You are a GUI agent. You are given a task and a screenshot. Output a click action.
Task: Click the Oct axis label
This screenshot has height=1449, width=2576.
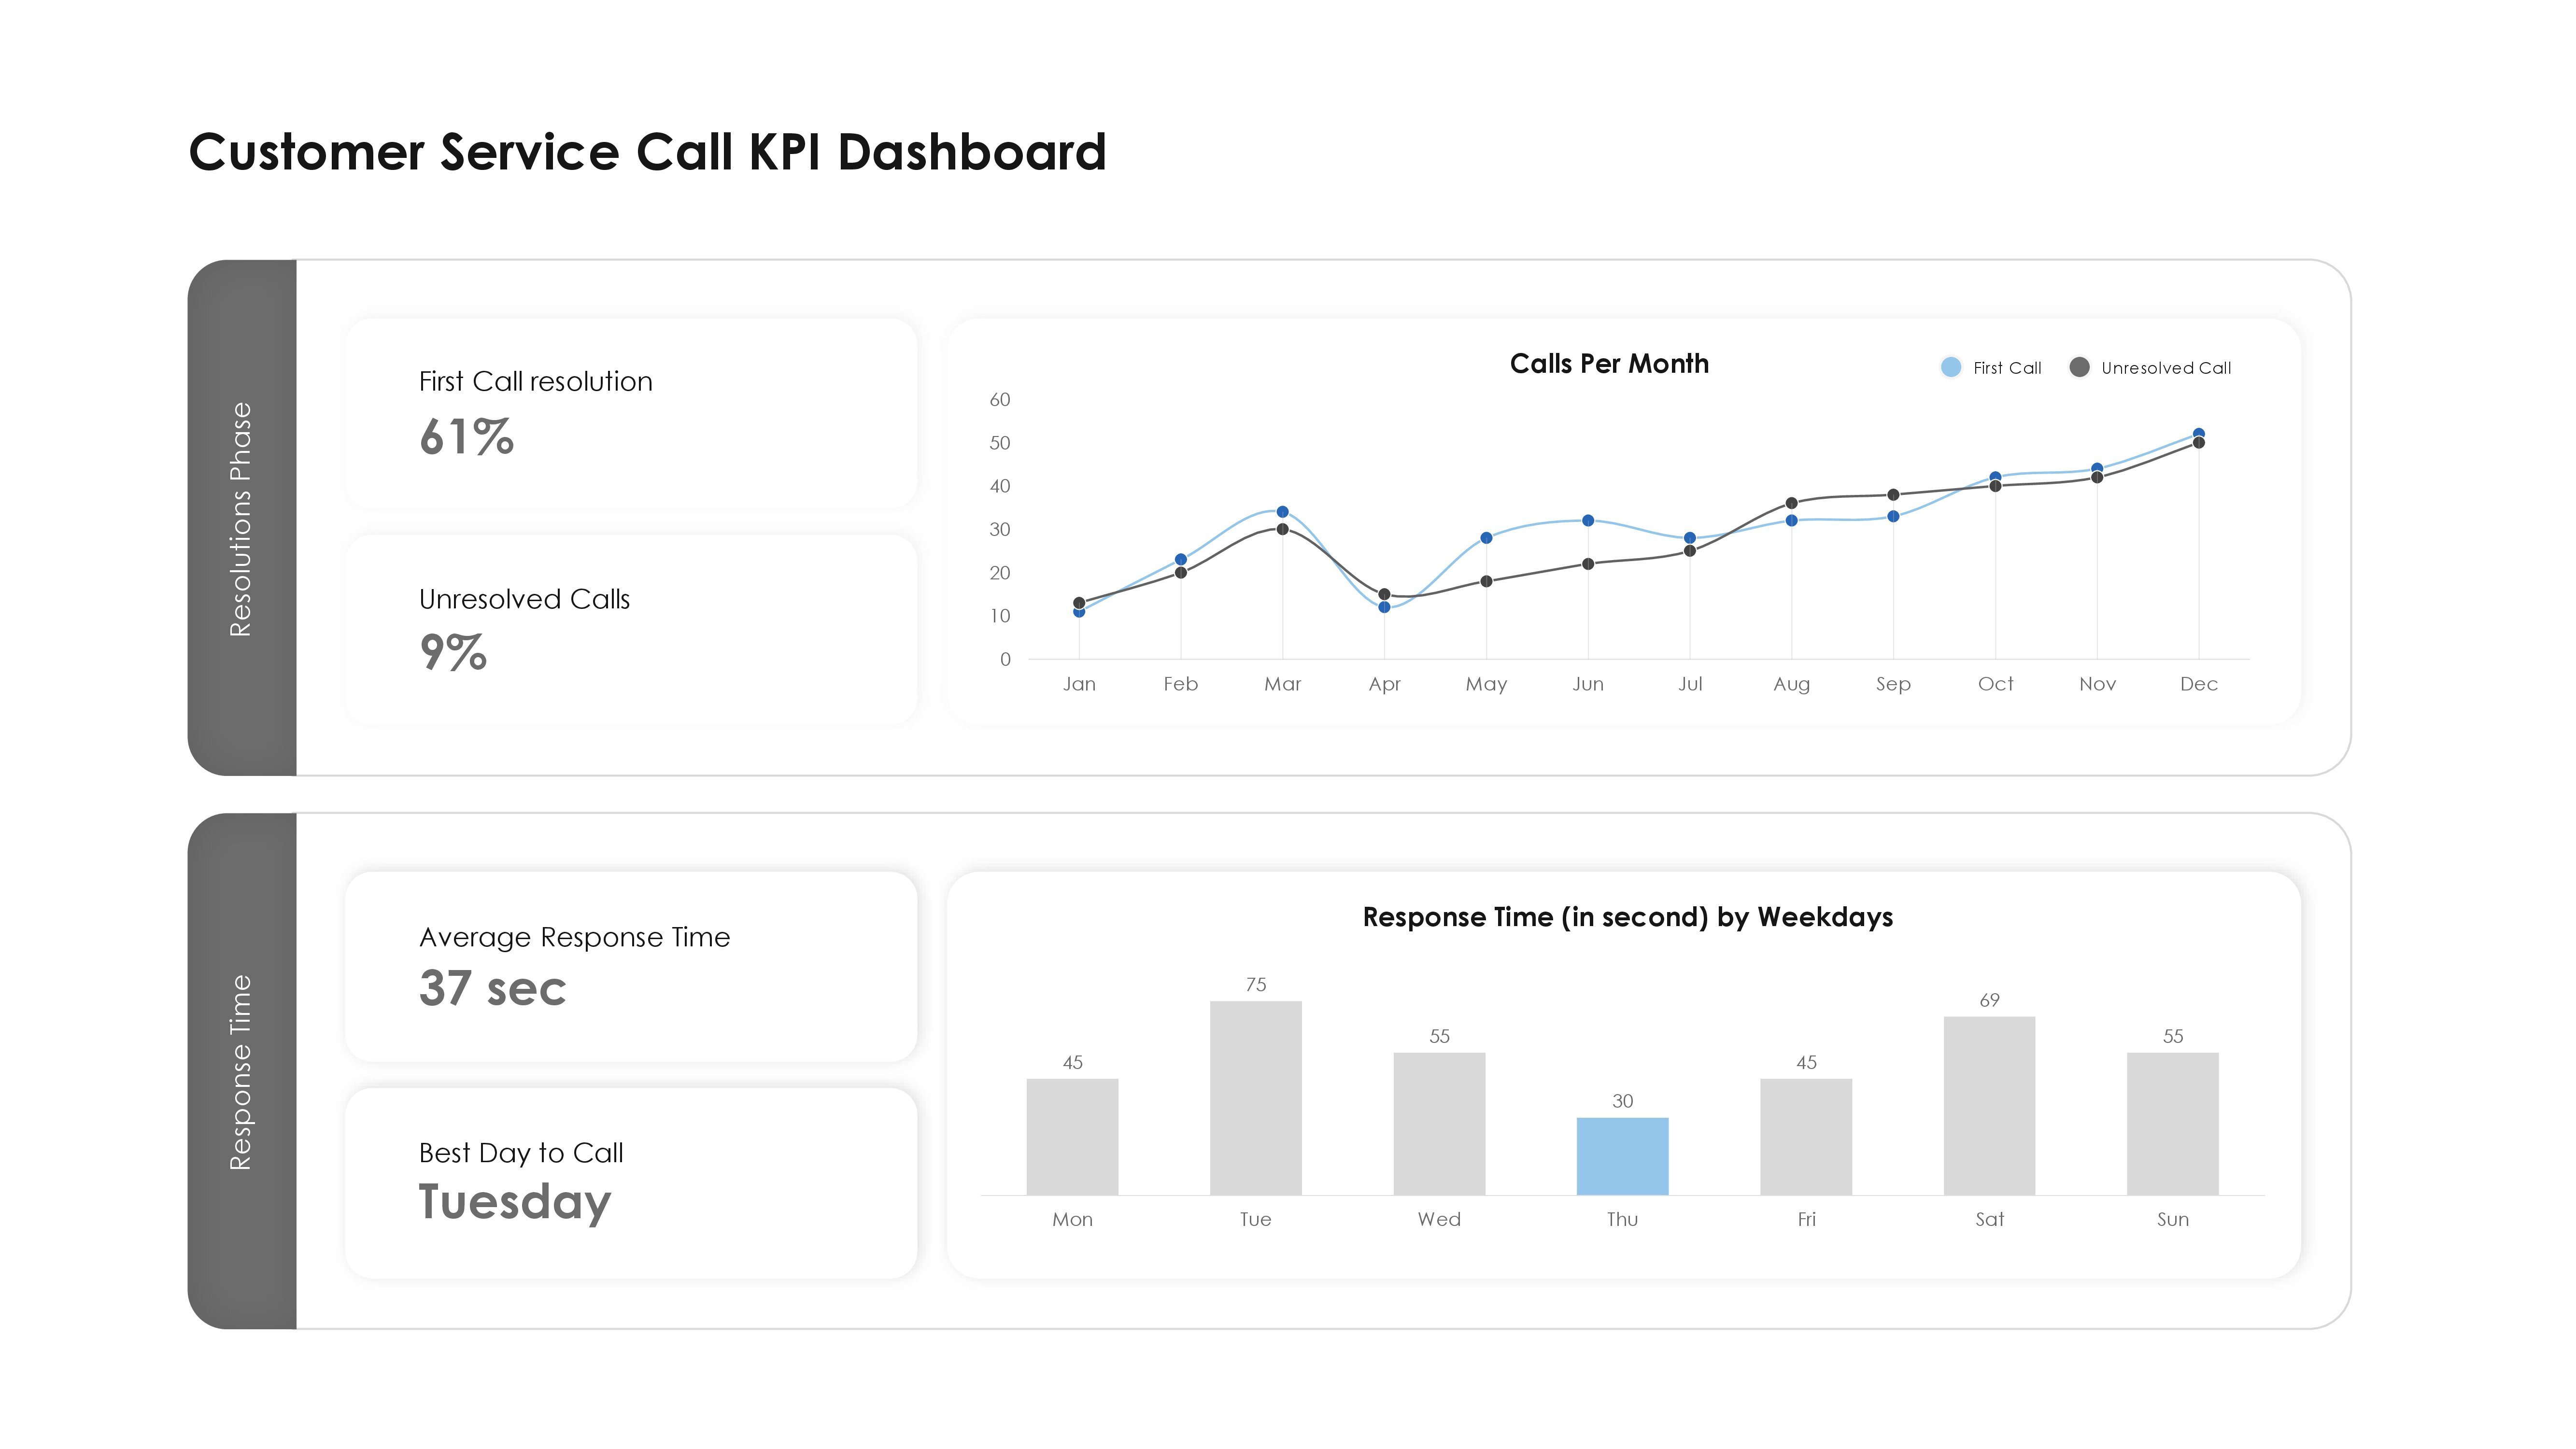click(1995, 684)
